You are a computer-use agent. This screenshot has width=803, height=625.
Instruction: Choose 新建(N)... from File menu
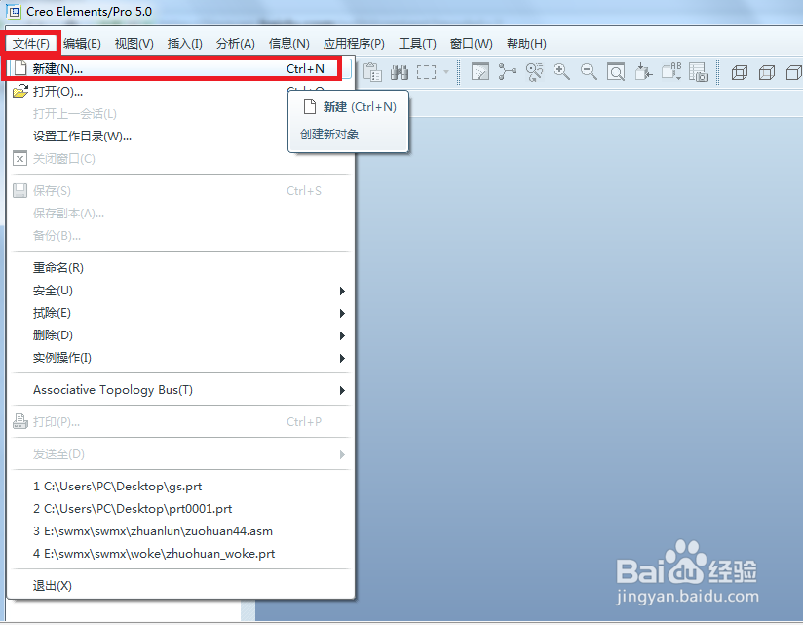click(x=179, y=68)
